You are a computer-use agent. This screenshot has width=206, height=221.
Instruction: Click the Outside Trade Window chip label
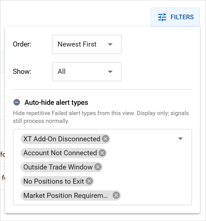(x=58, y=167)
